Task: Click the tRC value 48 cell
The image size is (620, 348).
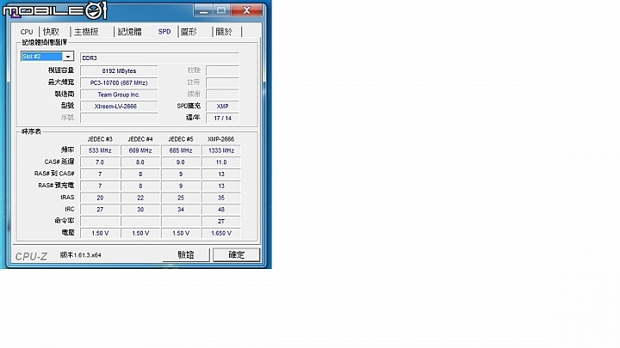Action: point(221,210)
